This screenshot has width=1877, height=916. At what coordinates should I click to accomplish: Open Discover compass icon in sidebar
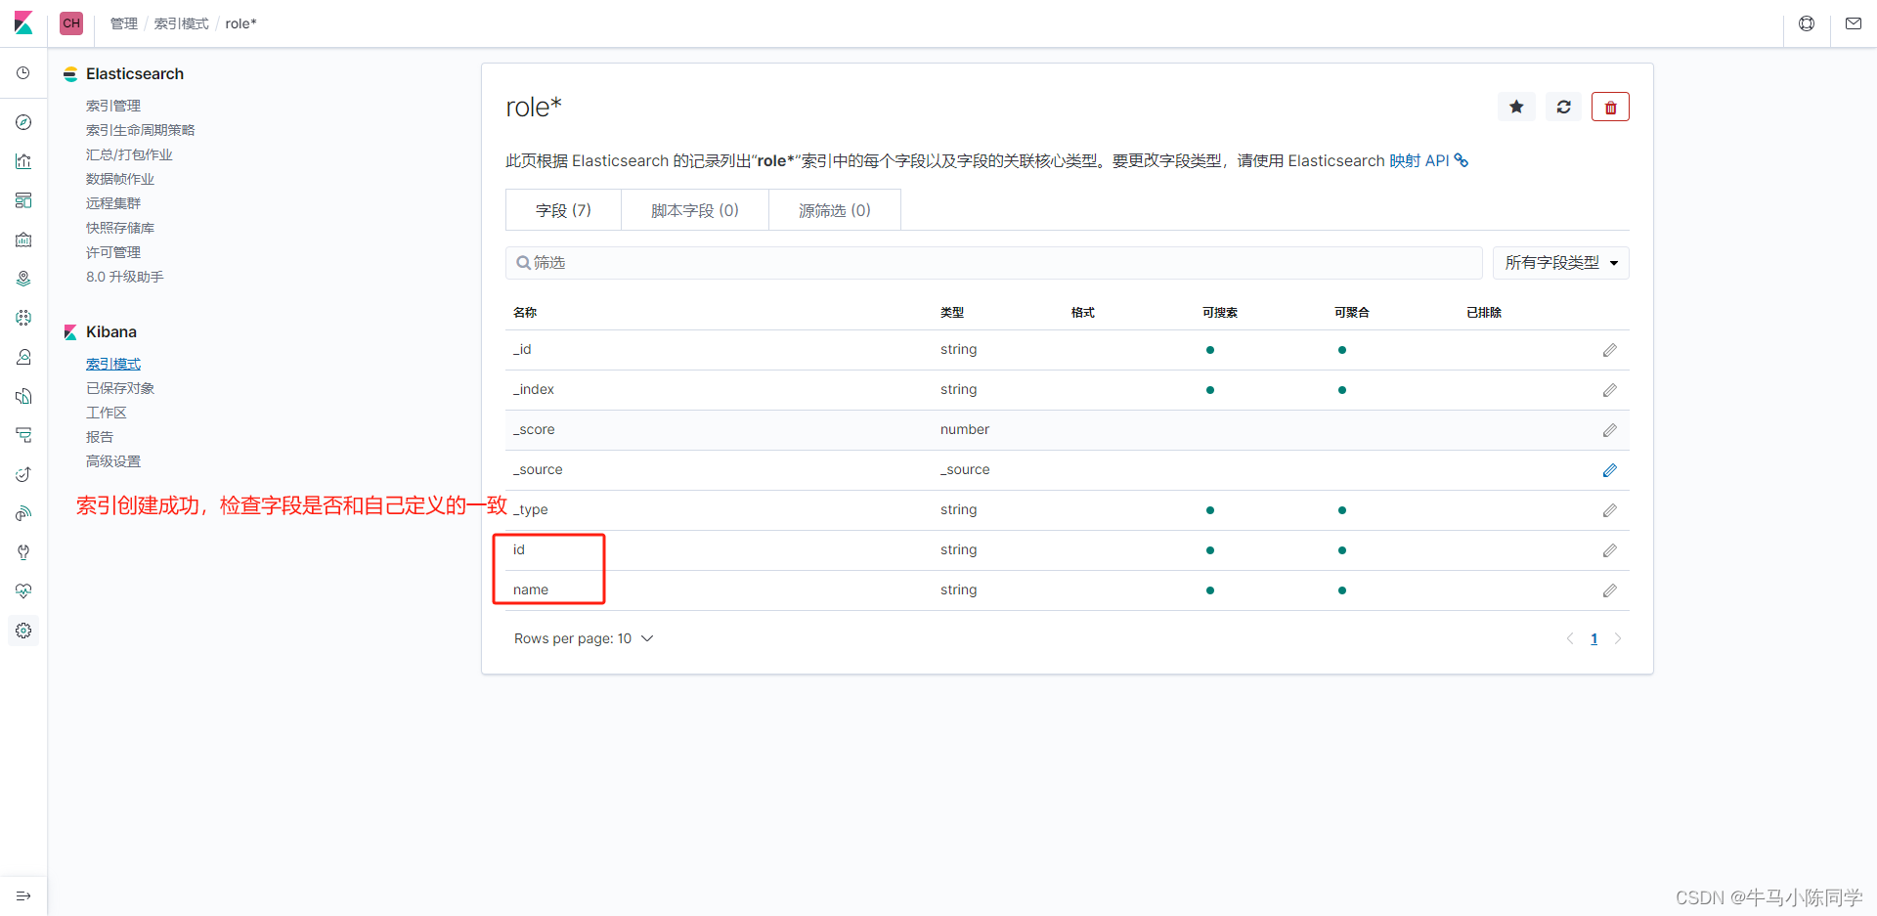[x=23, y=122]
